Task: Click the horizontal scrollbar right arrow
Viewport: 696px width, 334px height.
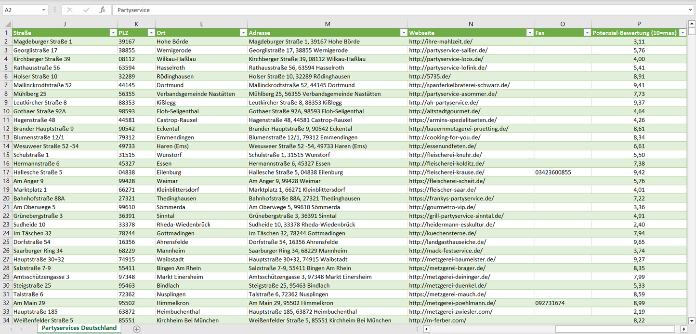Action: click(x=683, y=329)
